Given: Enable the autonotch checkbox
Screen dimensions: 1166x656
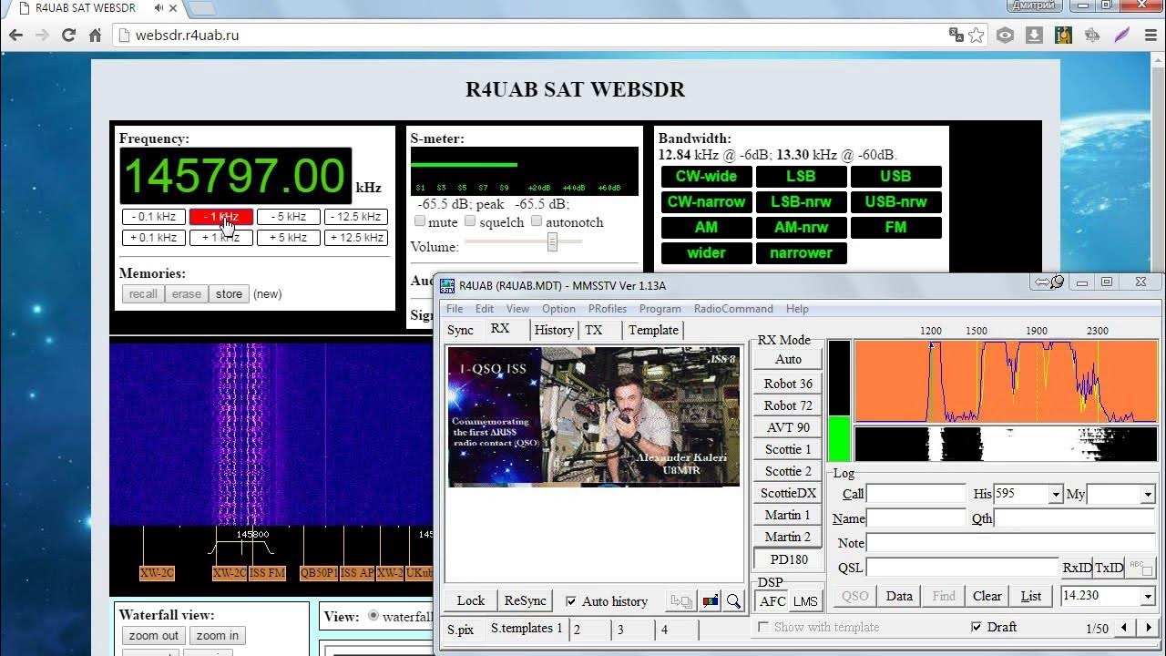Looking at the screenshot, I should pyautogui.click(x=537, y=221).
